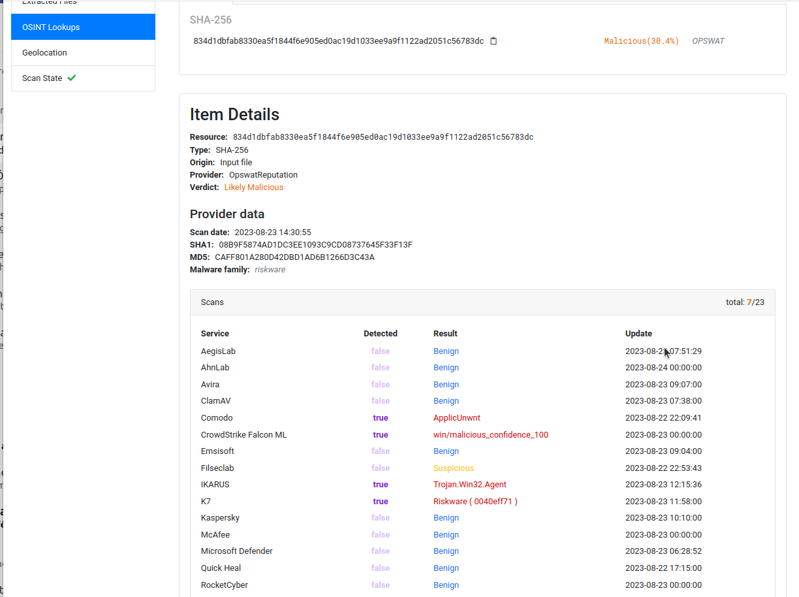Screen dimensions: 799x597
Task: Click the Item Details heading
Action: click(234, 114)
